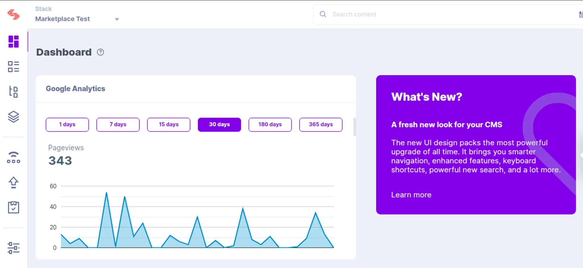Click the search magnifier icon
The height and width of the screenshot is (268, 583).
[323, 14]
